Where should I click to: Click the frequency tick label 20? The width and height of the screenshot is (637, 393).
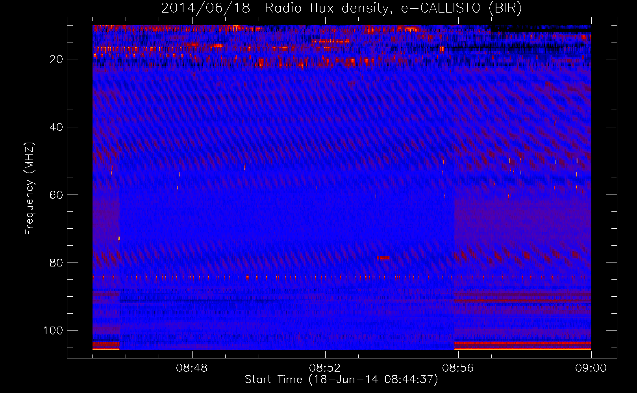point(56,59)
